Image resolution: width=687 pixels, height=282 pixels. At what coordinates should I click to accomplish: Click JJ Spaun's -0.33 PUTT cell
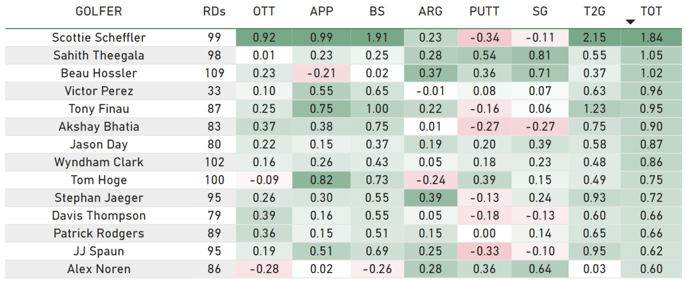(484, 251)
